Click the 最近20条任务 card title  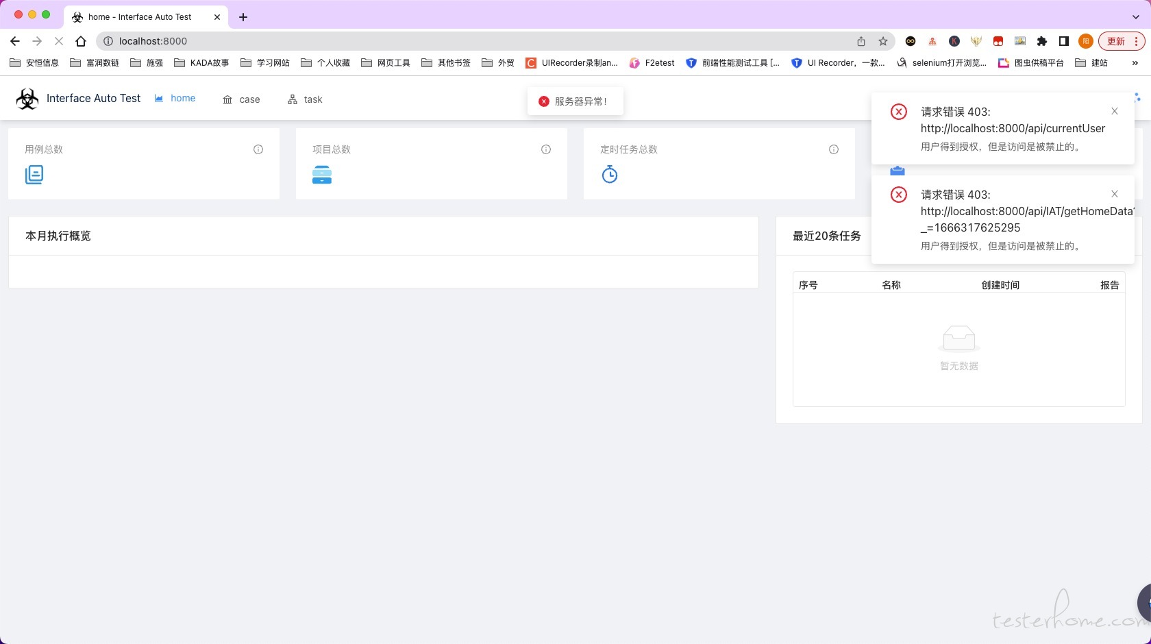[x=827, y=236]
